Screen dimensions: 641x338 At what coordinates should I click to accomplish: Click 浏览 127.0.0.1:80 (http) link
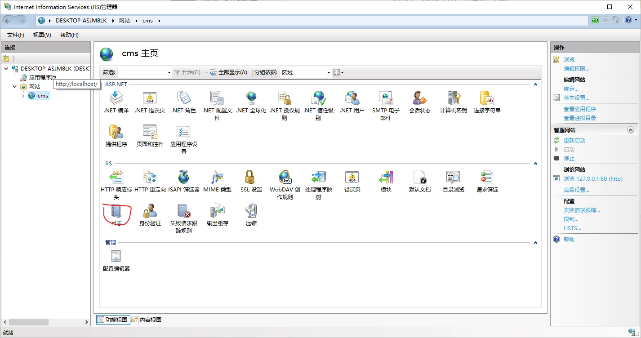point(593,178)
